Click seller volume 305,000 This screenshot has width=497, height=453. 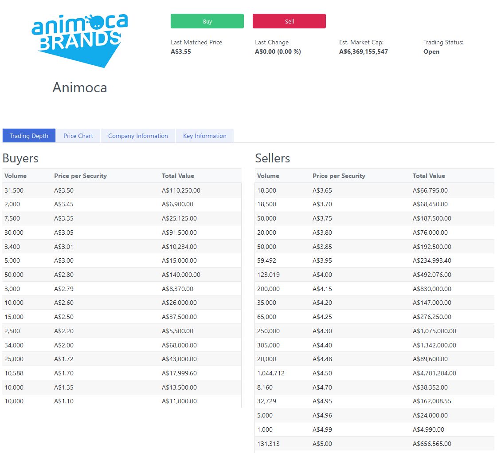coord(269,345)
